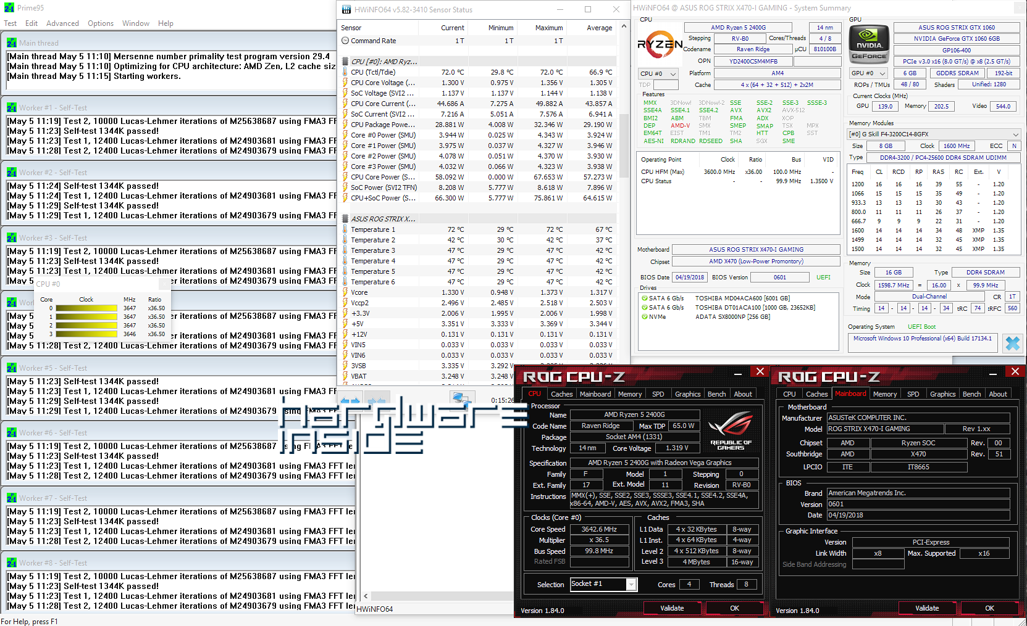Click the TOSHIBA MD04ACA600 drive entry
Image resolution: width=1027 pixels, height=626 pixels.
(742, 299)
